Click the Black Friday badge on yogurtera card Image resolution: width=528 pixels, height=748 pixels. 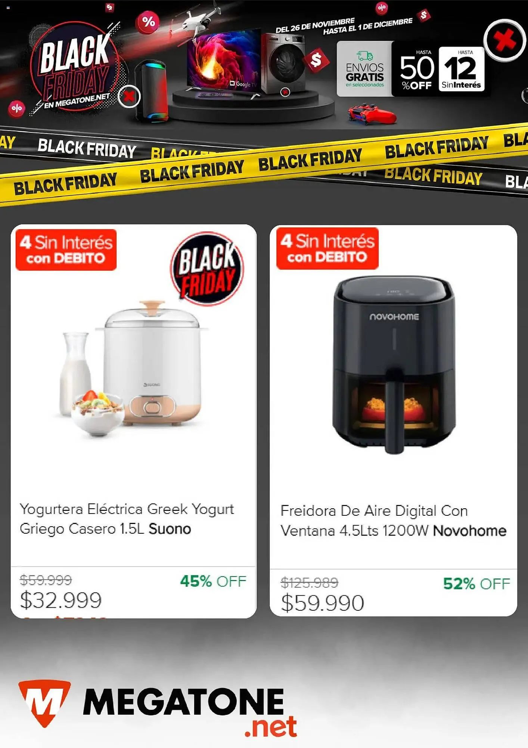(207, 269)
